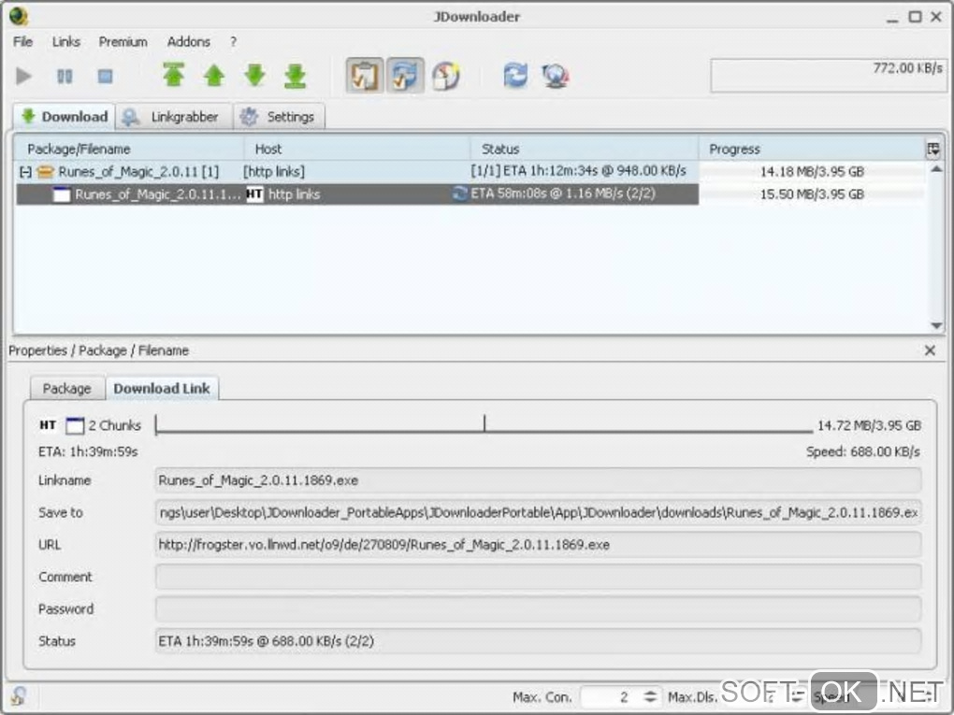Click the Status field in properties
This screenshot has height=715, width=954.
click(x=538, y=641)
